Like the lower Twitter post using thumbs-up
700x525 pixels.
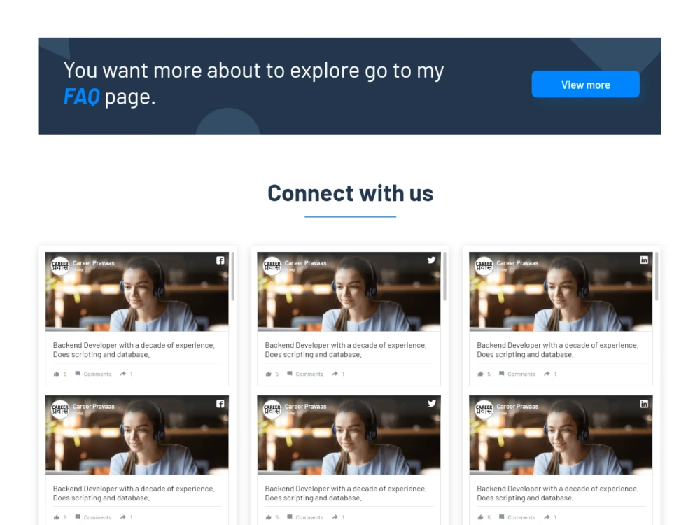coord(268,517)
